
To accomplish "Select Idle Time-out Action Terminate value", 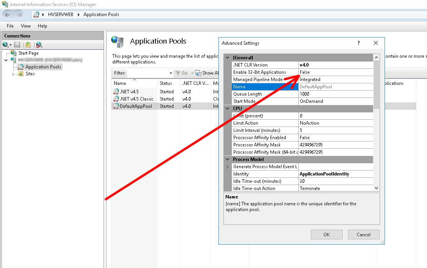I will 336,188.
